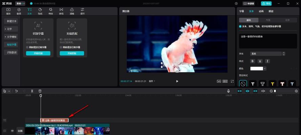Image resolution: width=301 pixels, height=135 pixels.
Task: Check 同时清空已有字幕 under 识别字幕
Action: 27,47
